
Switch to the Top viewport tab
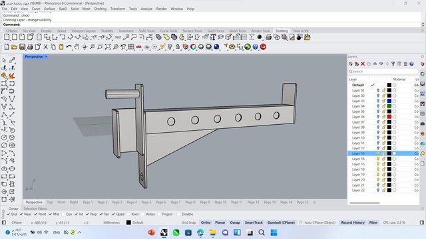point(50,202)
